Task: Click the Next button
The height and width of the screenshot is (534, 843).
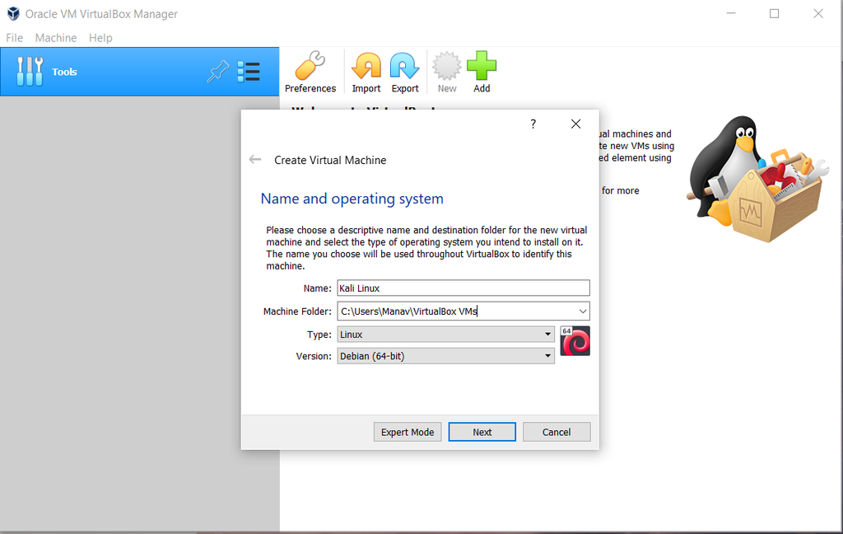Action: pyautogui.click(x=482, y=432)
